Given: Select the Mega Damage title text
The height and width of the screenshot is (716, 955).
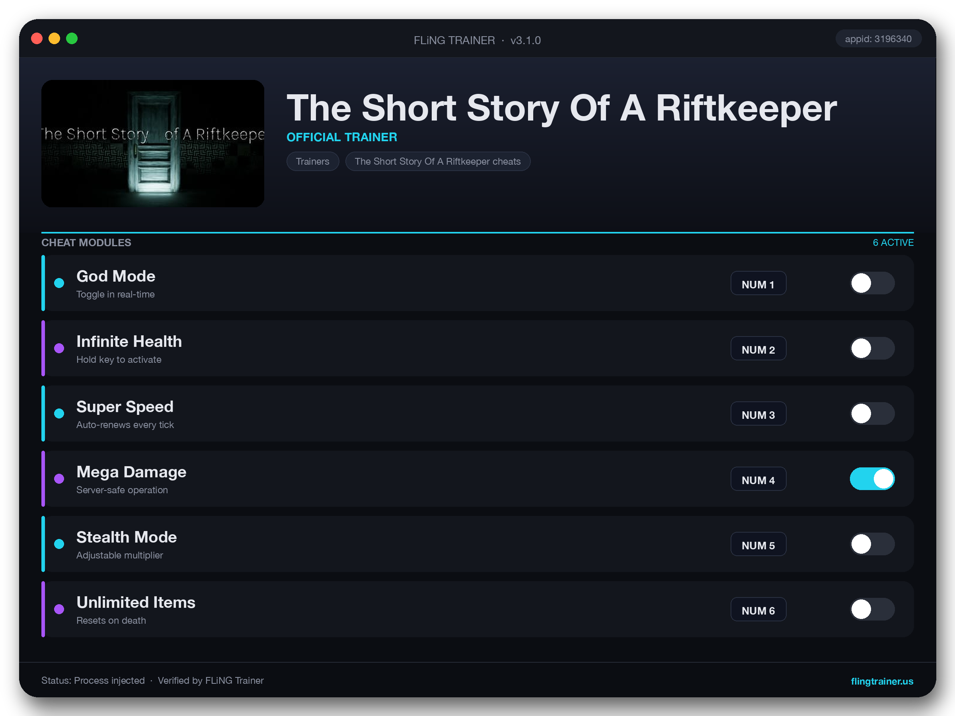Looking at the screenshot, I should [131, 472].
